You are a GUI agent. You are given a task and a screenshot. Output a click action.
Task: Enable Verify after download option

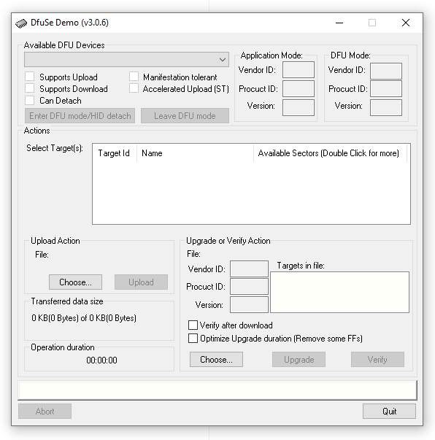coord(193,325)
